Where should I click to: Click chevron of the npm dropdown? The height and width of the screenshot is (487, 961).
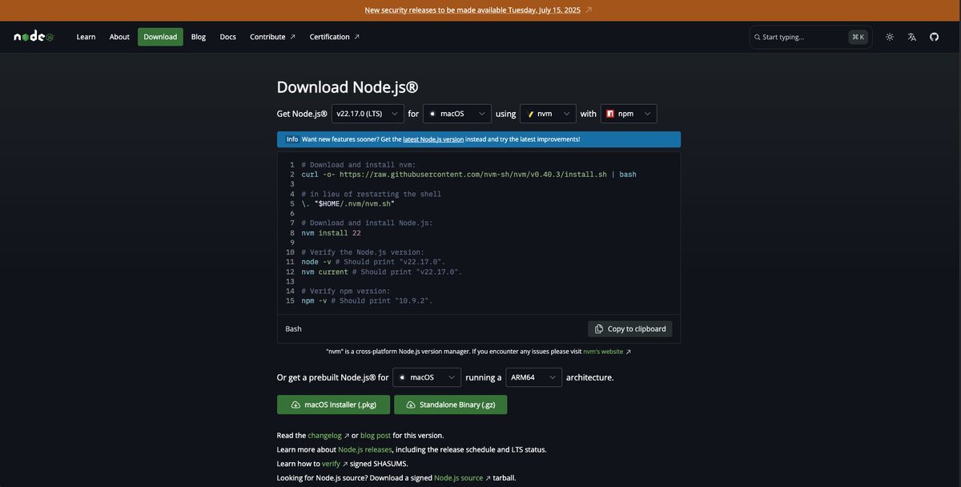pos(648,114)
